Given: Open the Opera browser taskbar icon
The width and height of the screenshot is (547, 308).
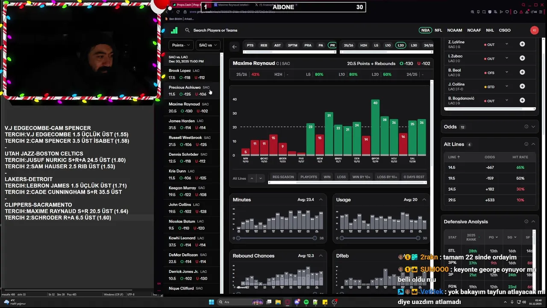Looking at the screenshot, I should (288, 302).
